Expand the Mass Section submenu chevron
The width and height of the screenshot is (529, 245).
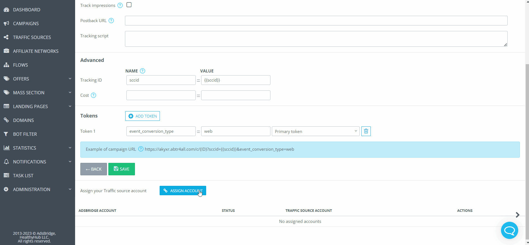click(x=70, y=93)
